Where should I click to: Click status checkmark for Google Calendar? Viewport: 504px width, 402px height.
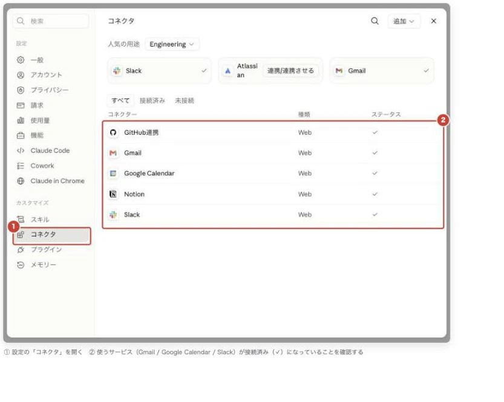tap(375, 173)
